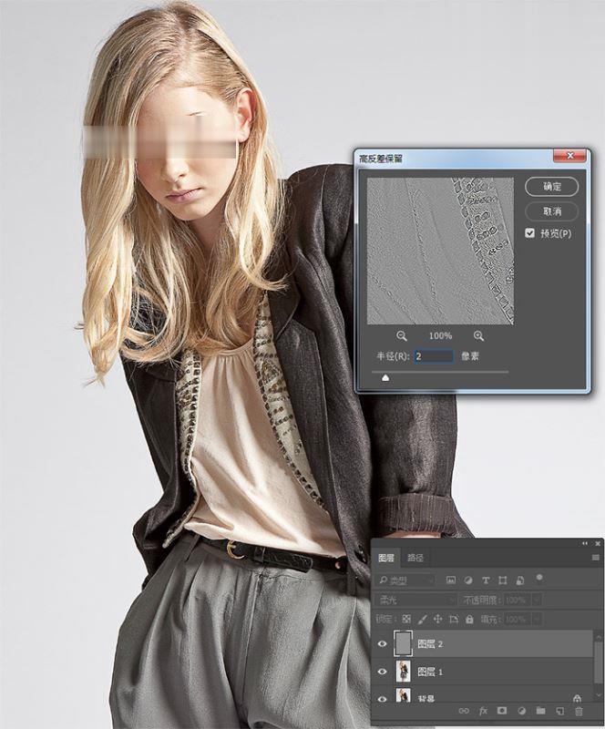
Task: Delete the selected layer
Action: pyautogui.click(x=579, y=711)
